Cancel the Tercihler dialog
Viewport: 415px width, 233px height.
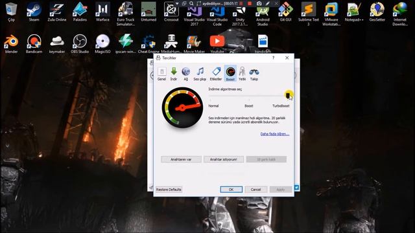point(255,190)
